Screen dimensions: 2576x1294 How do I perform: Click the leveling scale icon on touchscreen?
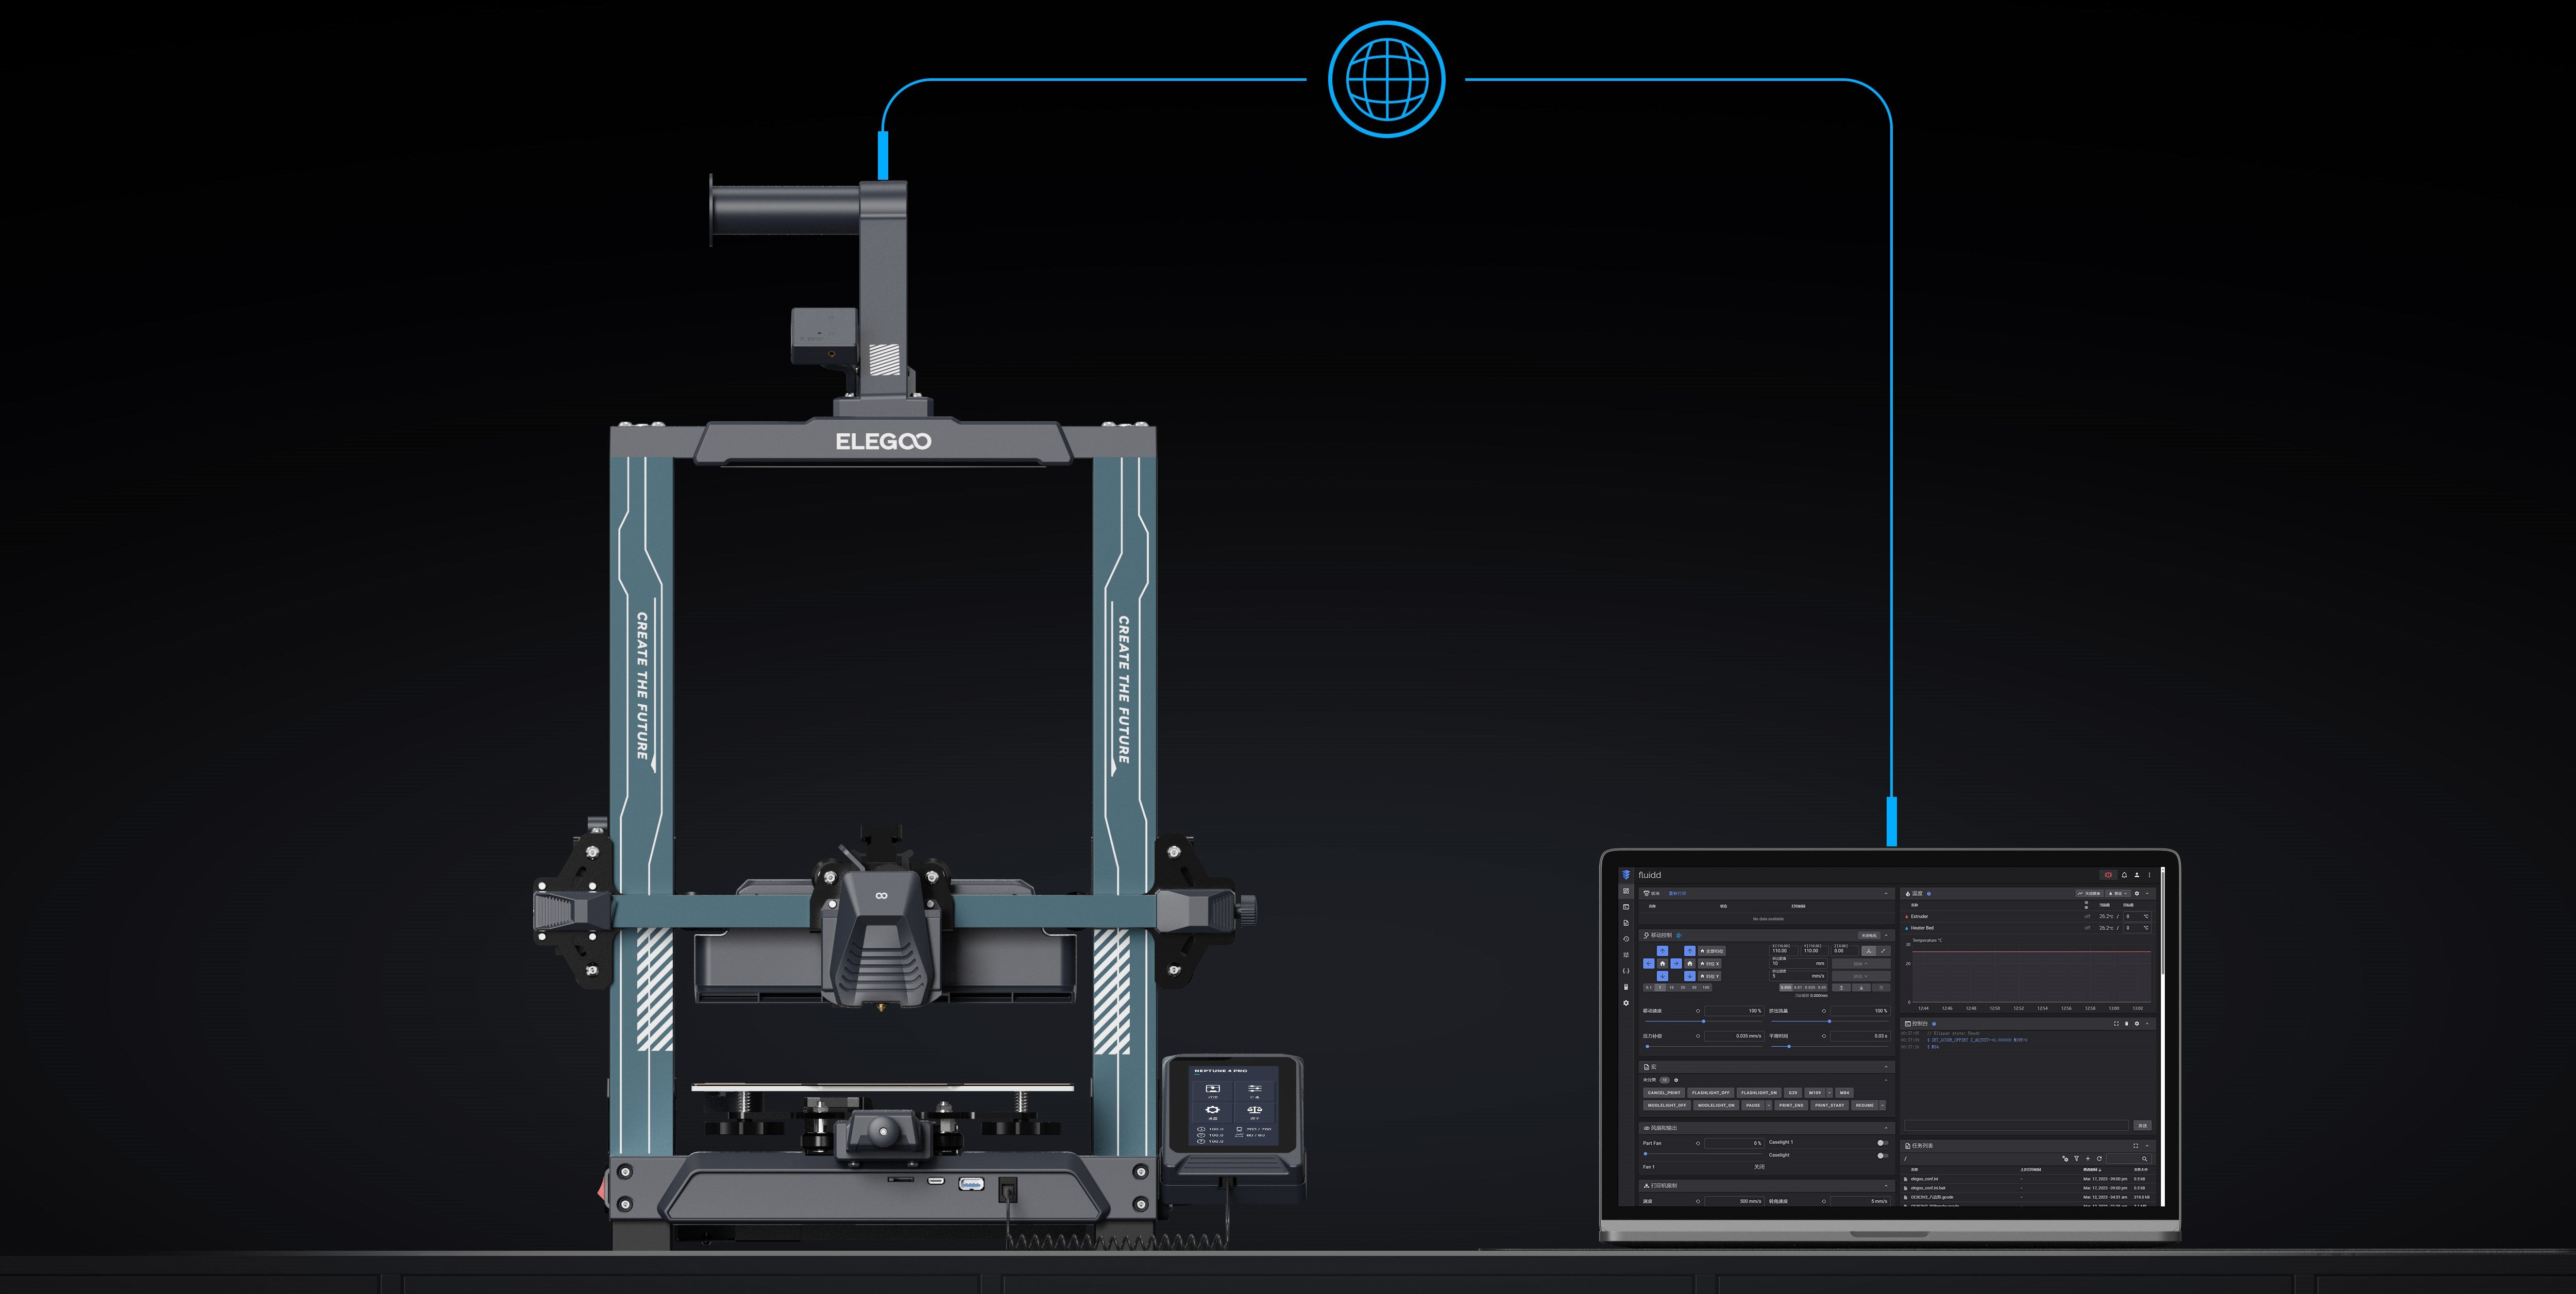[x=1255, y=1110]
